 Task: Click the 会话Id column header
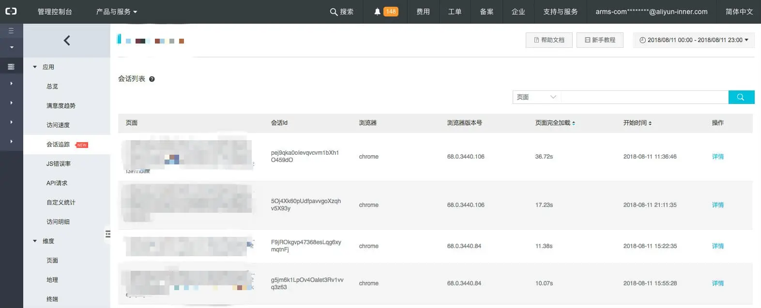click(279, 123)
